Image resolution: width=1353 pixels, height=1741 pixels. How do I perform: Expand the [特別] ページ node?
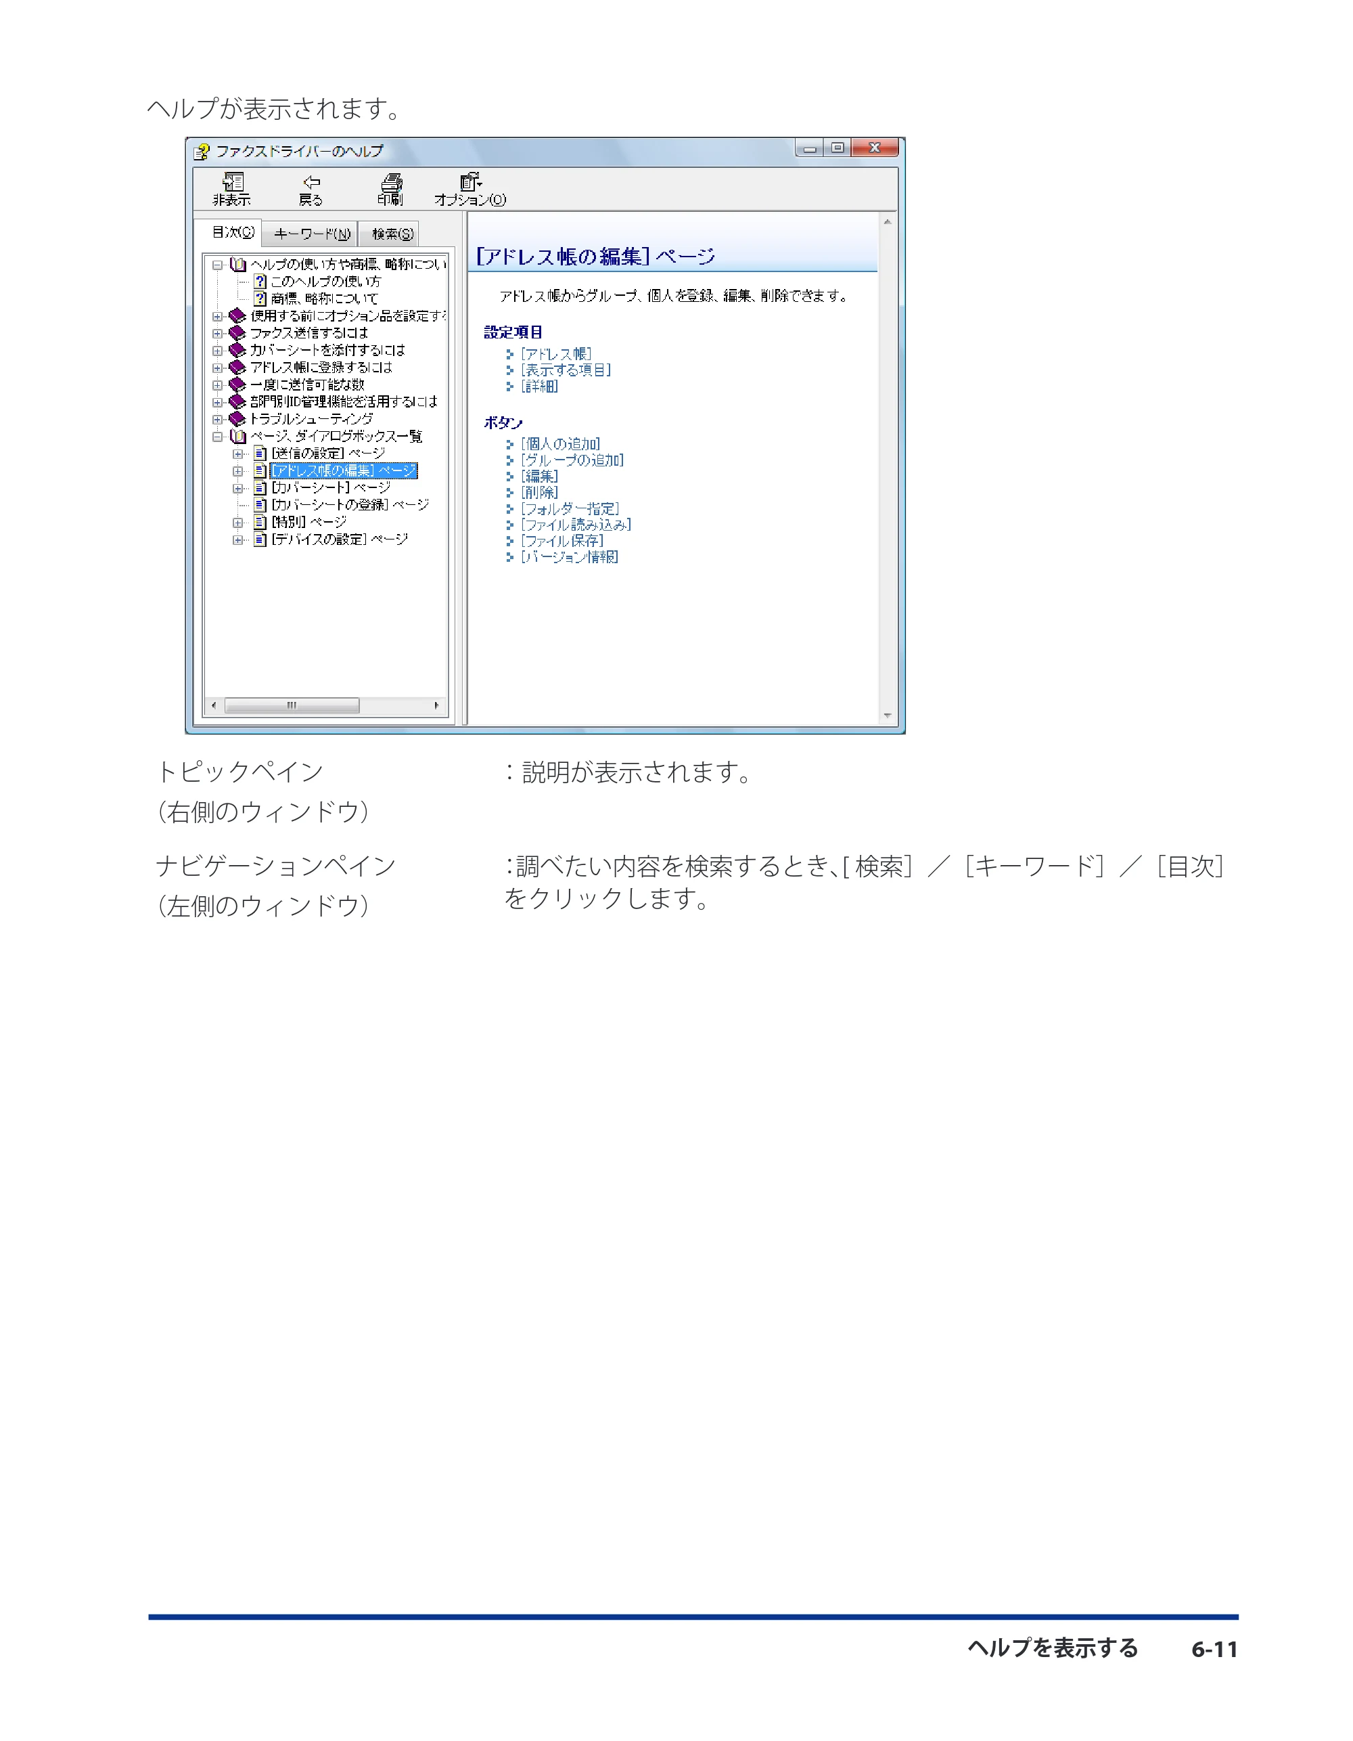[237, 523]
